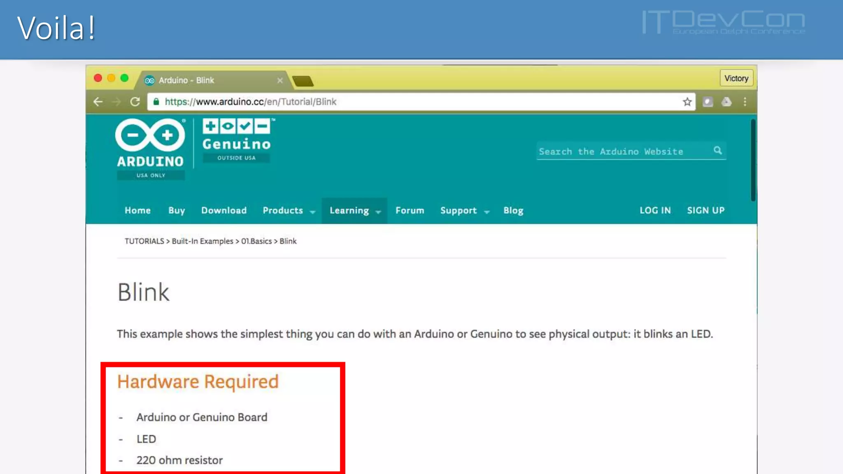This screenshot has width=843, height=474.
Task: Click the Blink page heading
Action: coord(143,293)
